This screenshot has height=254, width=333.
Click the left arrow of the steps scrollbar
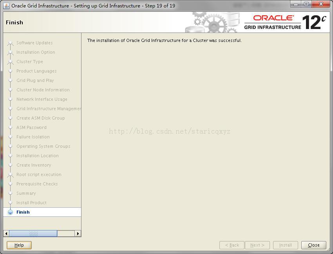(6, 233)
